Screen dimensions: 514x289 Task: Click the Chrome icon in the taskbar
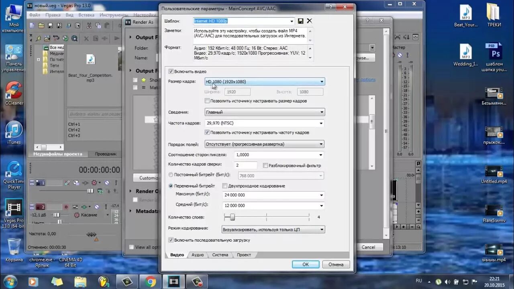[151, 281]
